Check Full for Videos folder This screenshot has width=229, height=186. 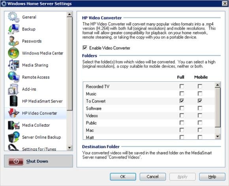[x=182, y=116]
